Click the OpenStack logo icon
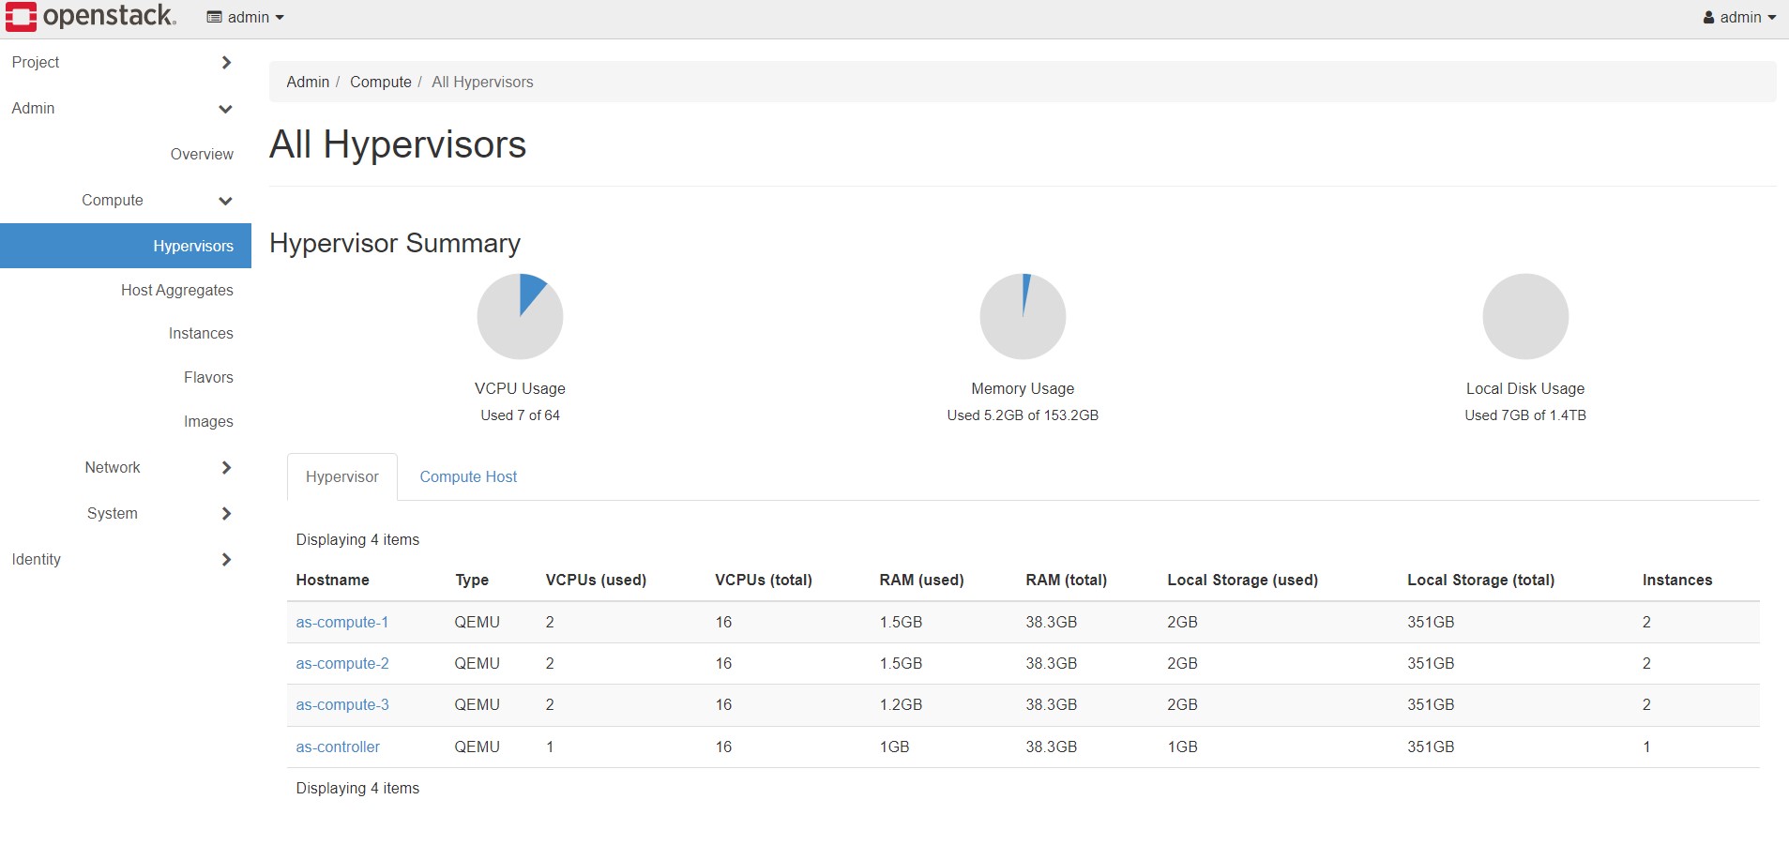Screen dimensions: 1789x860 (x=21, y=17)
